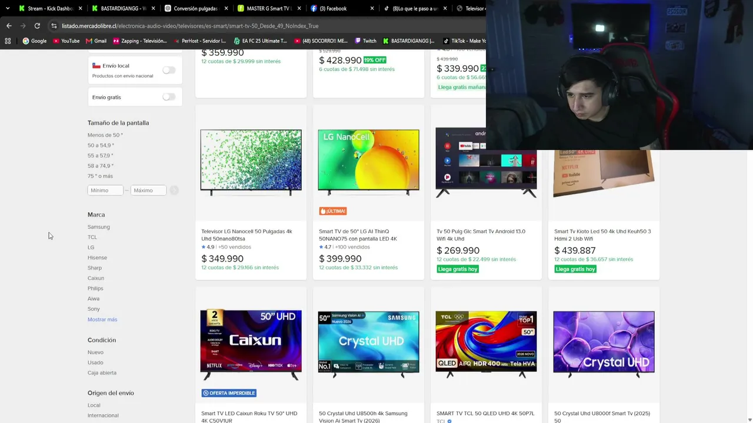This screenshot has height=423, width=753.
Task: Reload the MercadoLibre page
Action: point(37,26)
